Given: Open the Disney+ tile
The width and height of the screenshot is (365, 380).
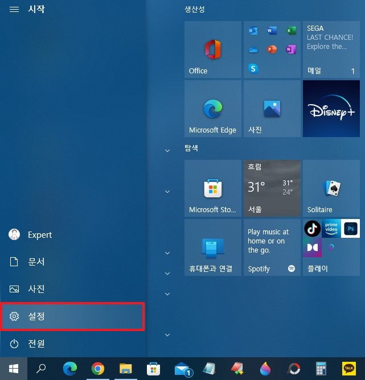Looking at the screenshot, I should click(x=331, y=109).
